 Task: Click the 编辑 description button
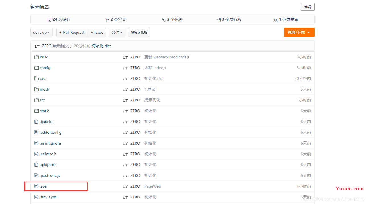click(308, 7)
